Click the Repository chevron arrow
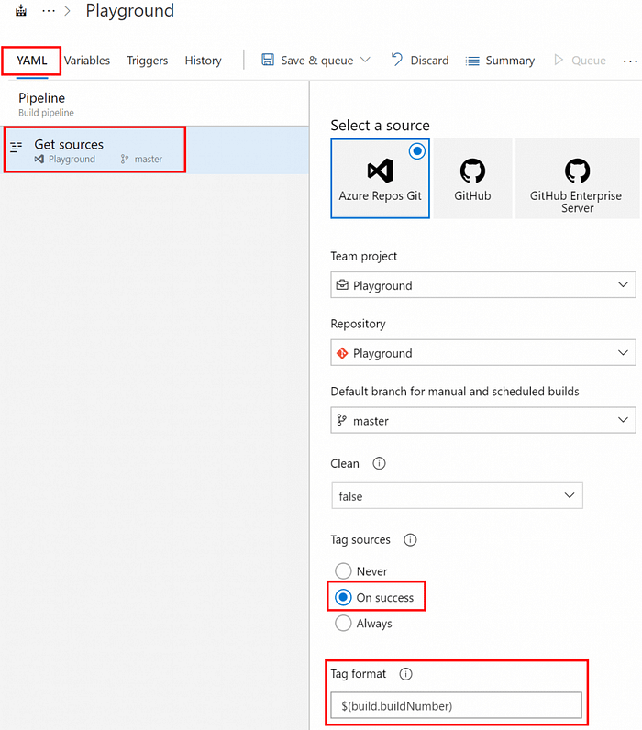This screenshot has height=730, width=642. pyautogui.click(x=623, y=352)
